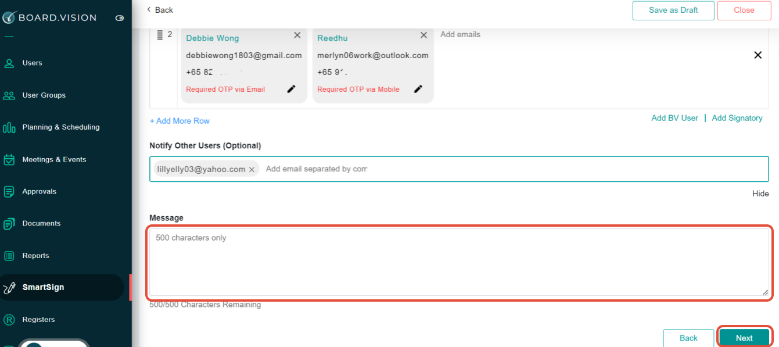The image size is (779, 347).
Task: Click Required OTP via Mobile text
Action: [x=358, y=90]
